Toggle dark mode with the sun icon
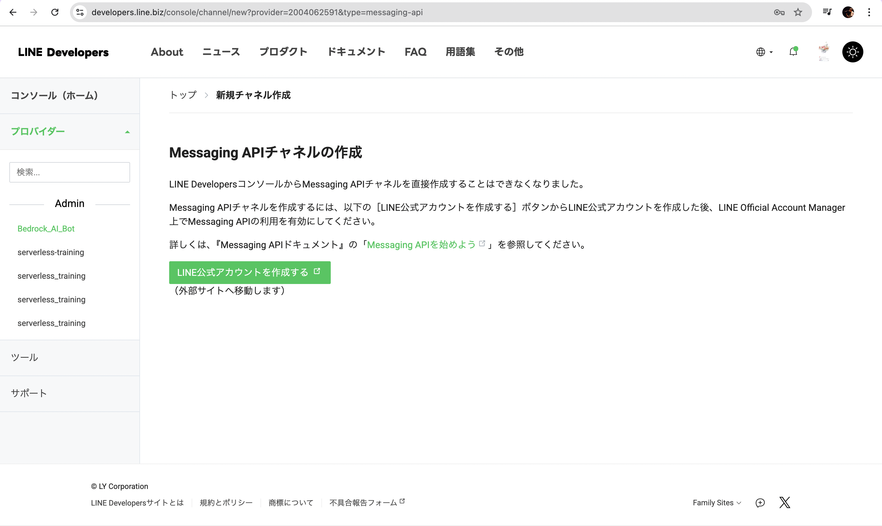The image size is (882, 526). tap(853, 52)
